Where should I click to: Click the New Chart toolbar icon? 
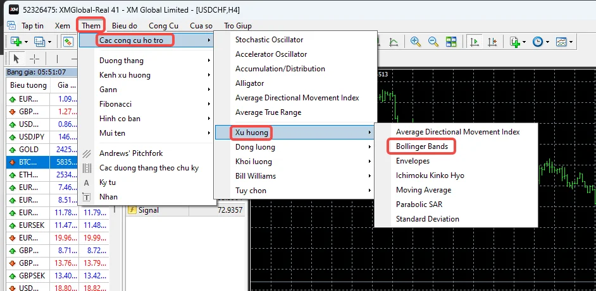pos(16,42)
